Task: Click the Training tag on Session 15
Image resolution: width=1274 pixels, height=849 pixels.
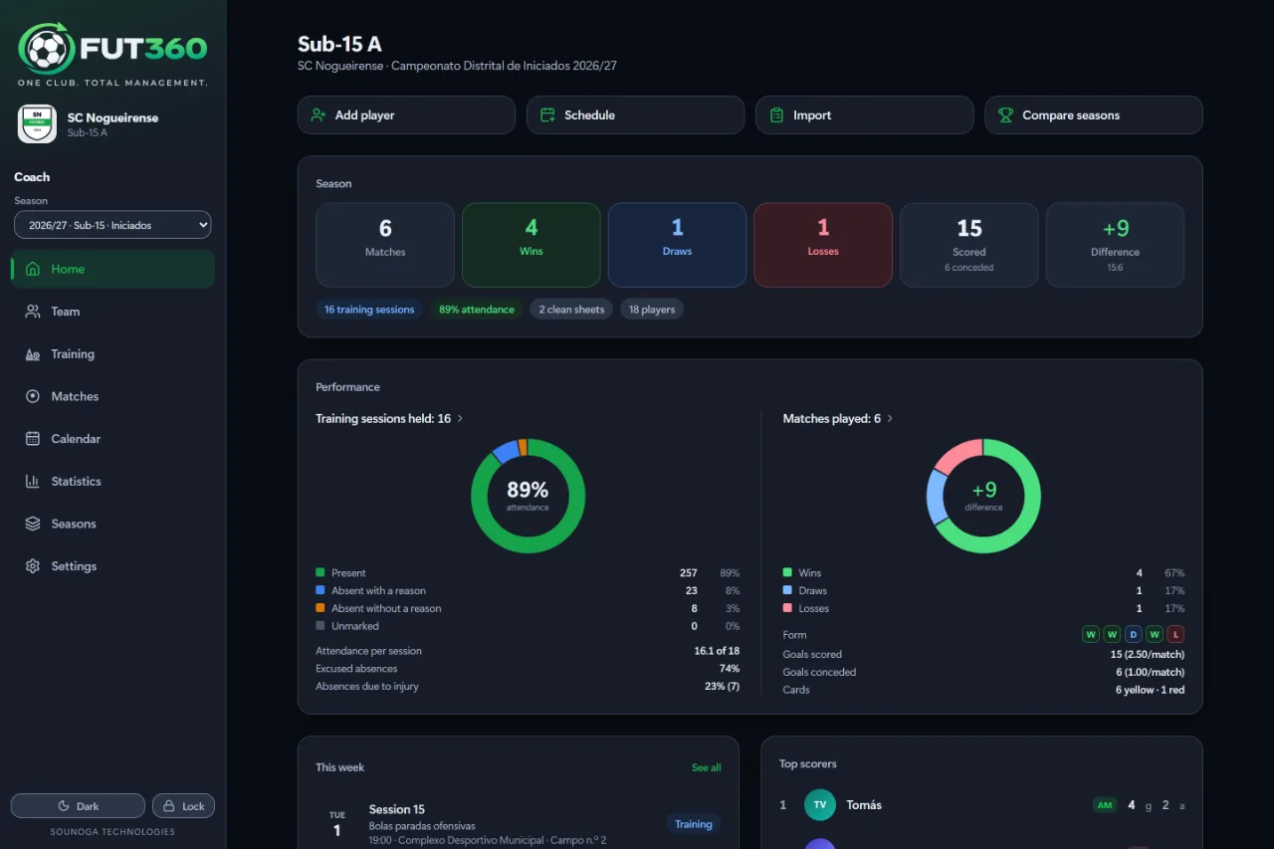Action: [694, 824]
